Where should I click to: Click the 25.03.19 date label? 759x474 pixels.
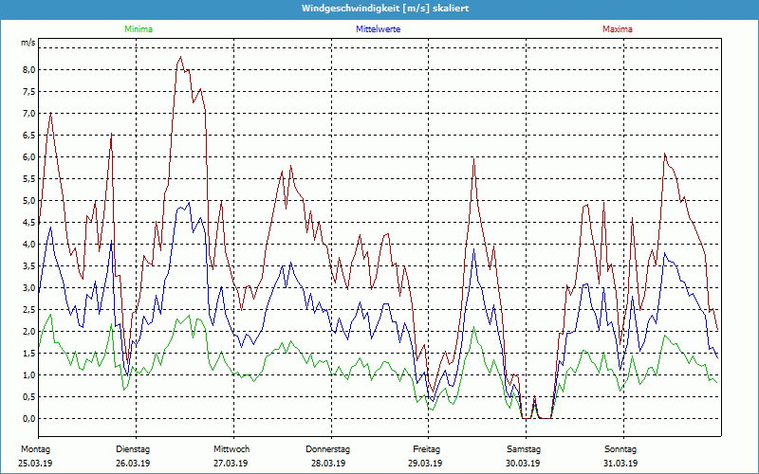[36, 464]
